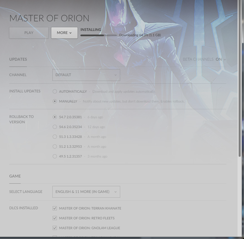The image size is (244, 239).
Task: Click the vertical scrollbar thumb
Action: (x=240, y=78)
